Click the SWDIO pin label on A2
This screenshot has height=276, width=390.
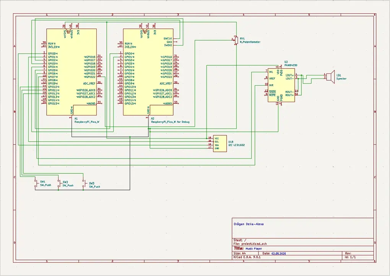point(168,45)
